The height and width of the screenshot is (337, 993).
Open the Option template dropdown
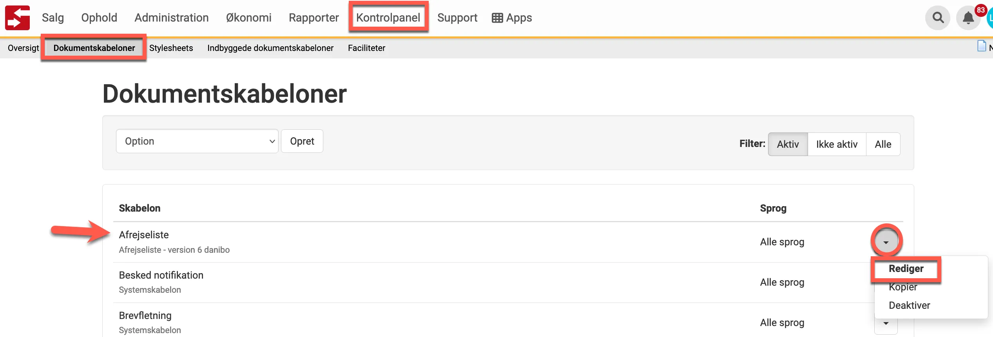(x=197, y=141)
